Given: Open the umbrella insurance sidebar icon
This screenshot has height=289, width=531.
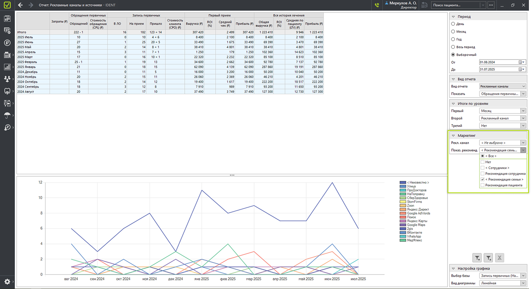Looking at the screenshot, I should coord(7,115).
